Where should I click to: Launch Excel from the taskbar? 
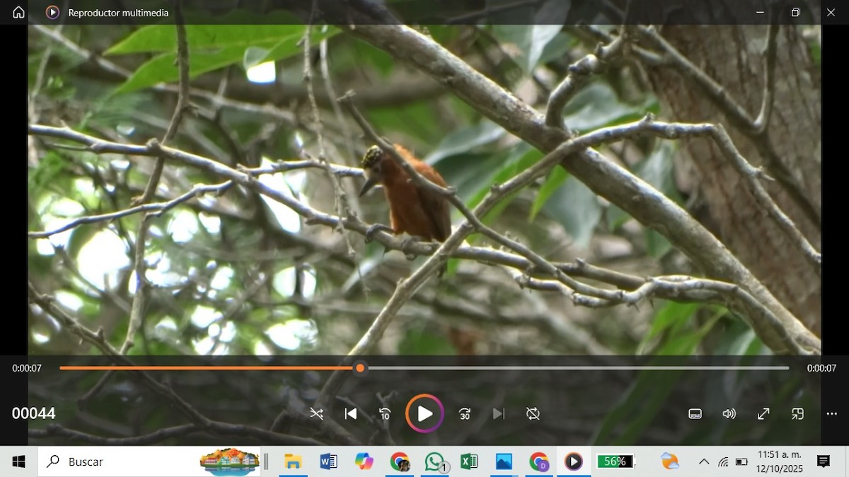pos(468,461)
